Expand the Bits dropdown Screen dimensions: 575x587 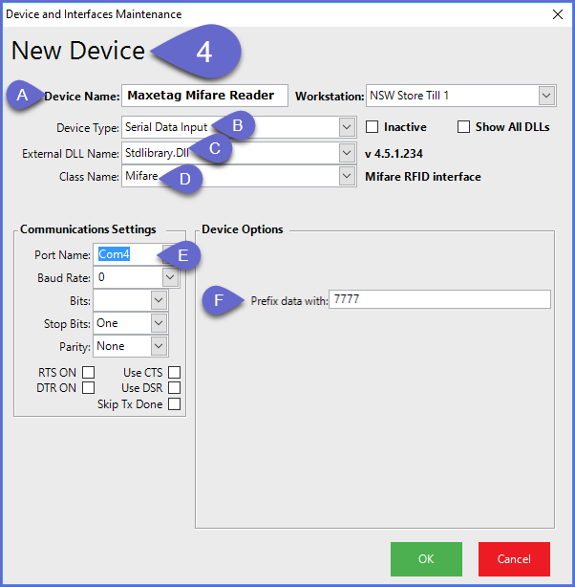[x=159, y=300]
